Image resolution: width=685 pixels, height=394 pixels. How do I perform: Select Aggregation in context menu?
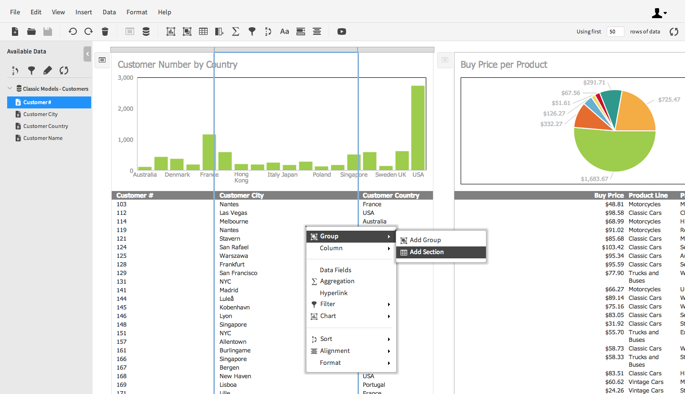pyautogui.click(x=351, y=281)
